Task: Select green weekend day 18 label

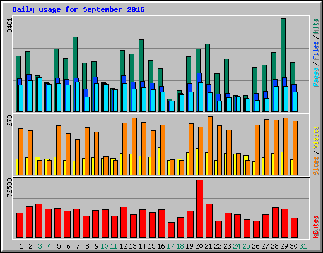Action: 180,246
